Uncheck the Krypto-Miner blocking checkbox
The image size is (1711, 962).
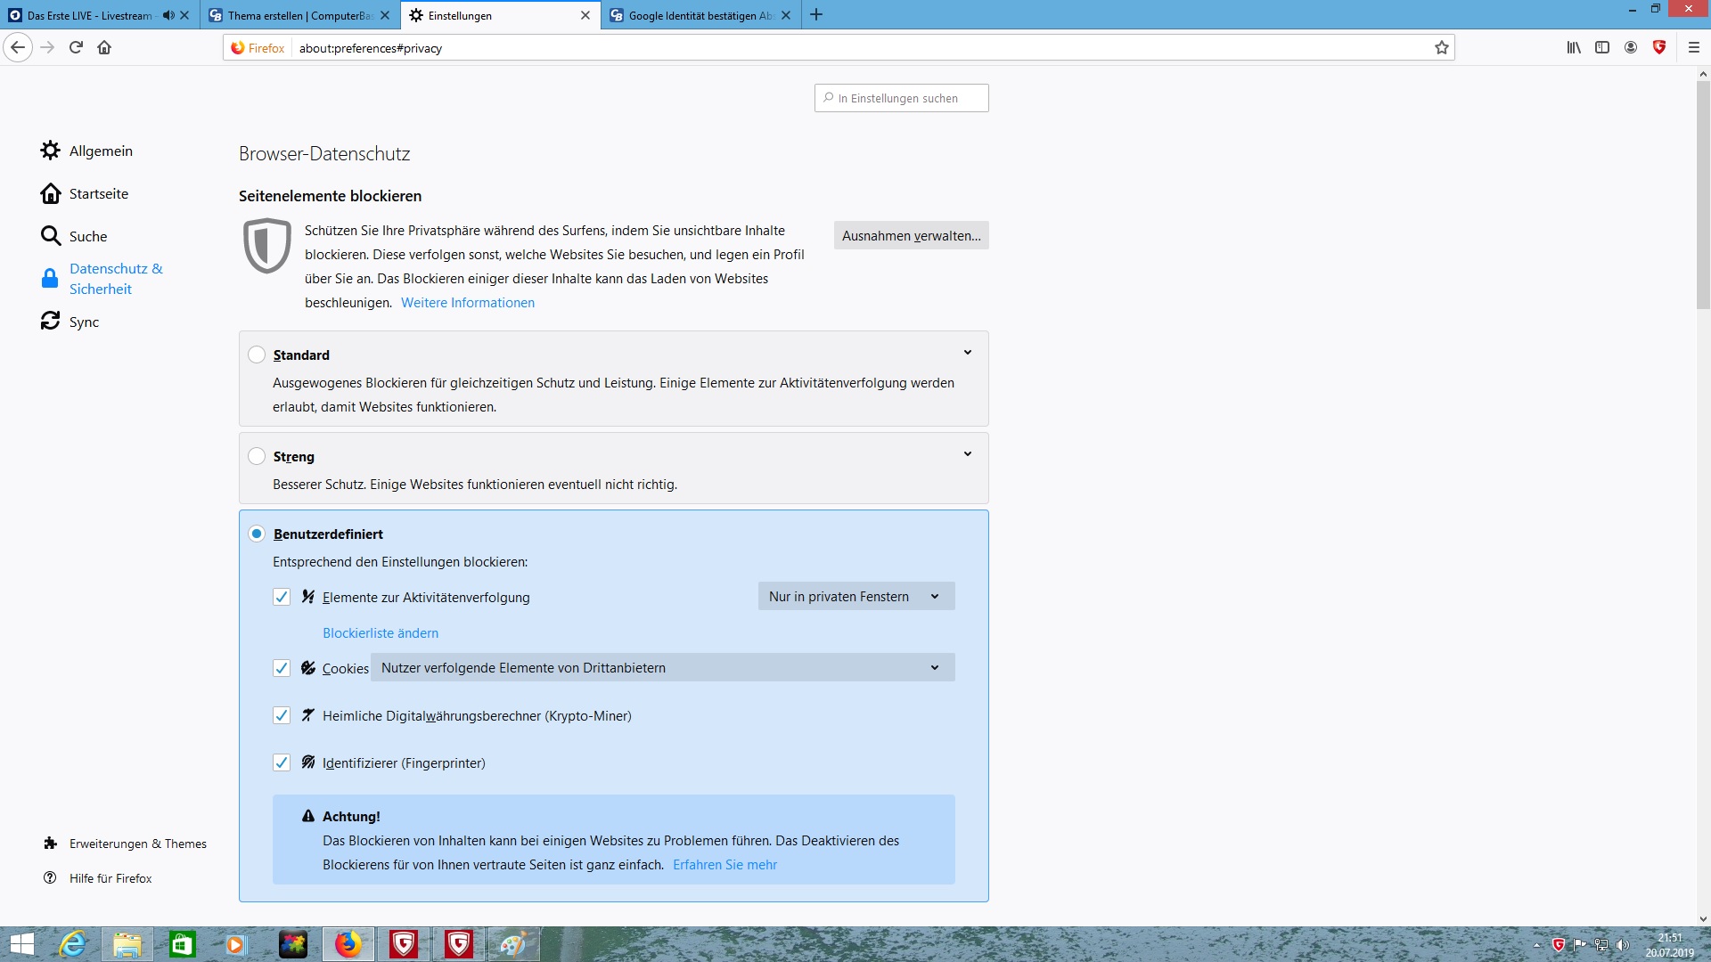pyautogui.click(x=282, y=715)
